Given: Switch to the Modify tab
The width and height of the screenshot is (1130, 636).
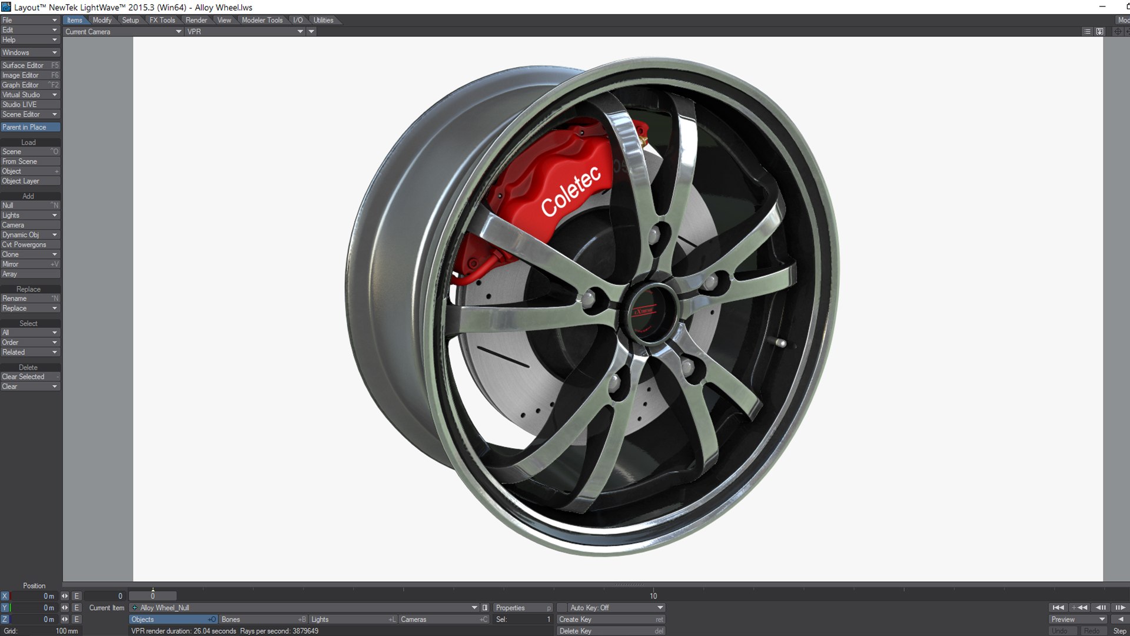Looking at the screenshot, I should tap(102, 20).
